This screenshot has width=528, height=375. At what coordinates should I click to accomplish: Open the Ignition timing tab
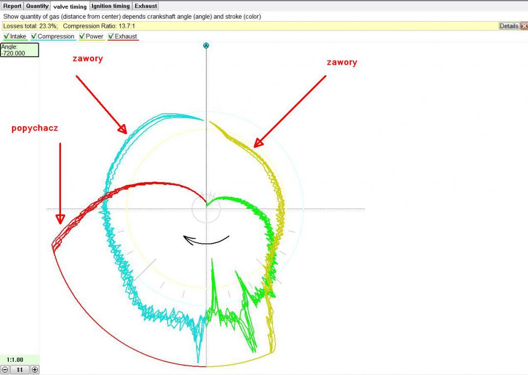[x=111, y=6]
